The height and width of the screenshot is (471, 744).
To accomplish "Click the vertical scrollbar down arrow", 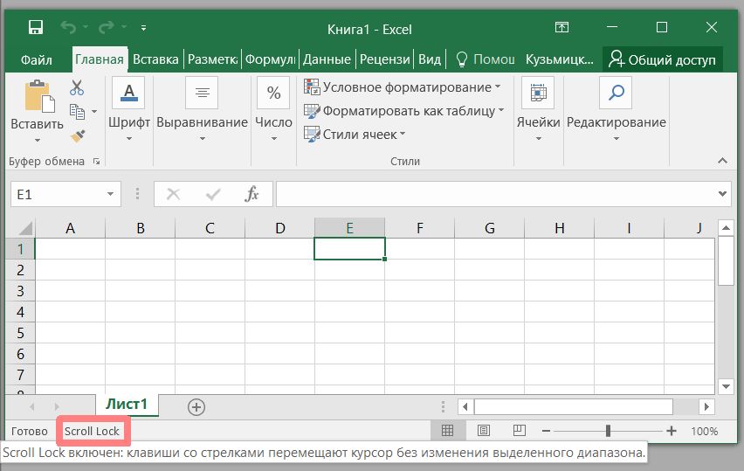I will pyautogui.click(x=726, y=386).
